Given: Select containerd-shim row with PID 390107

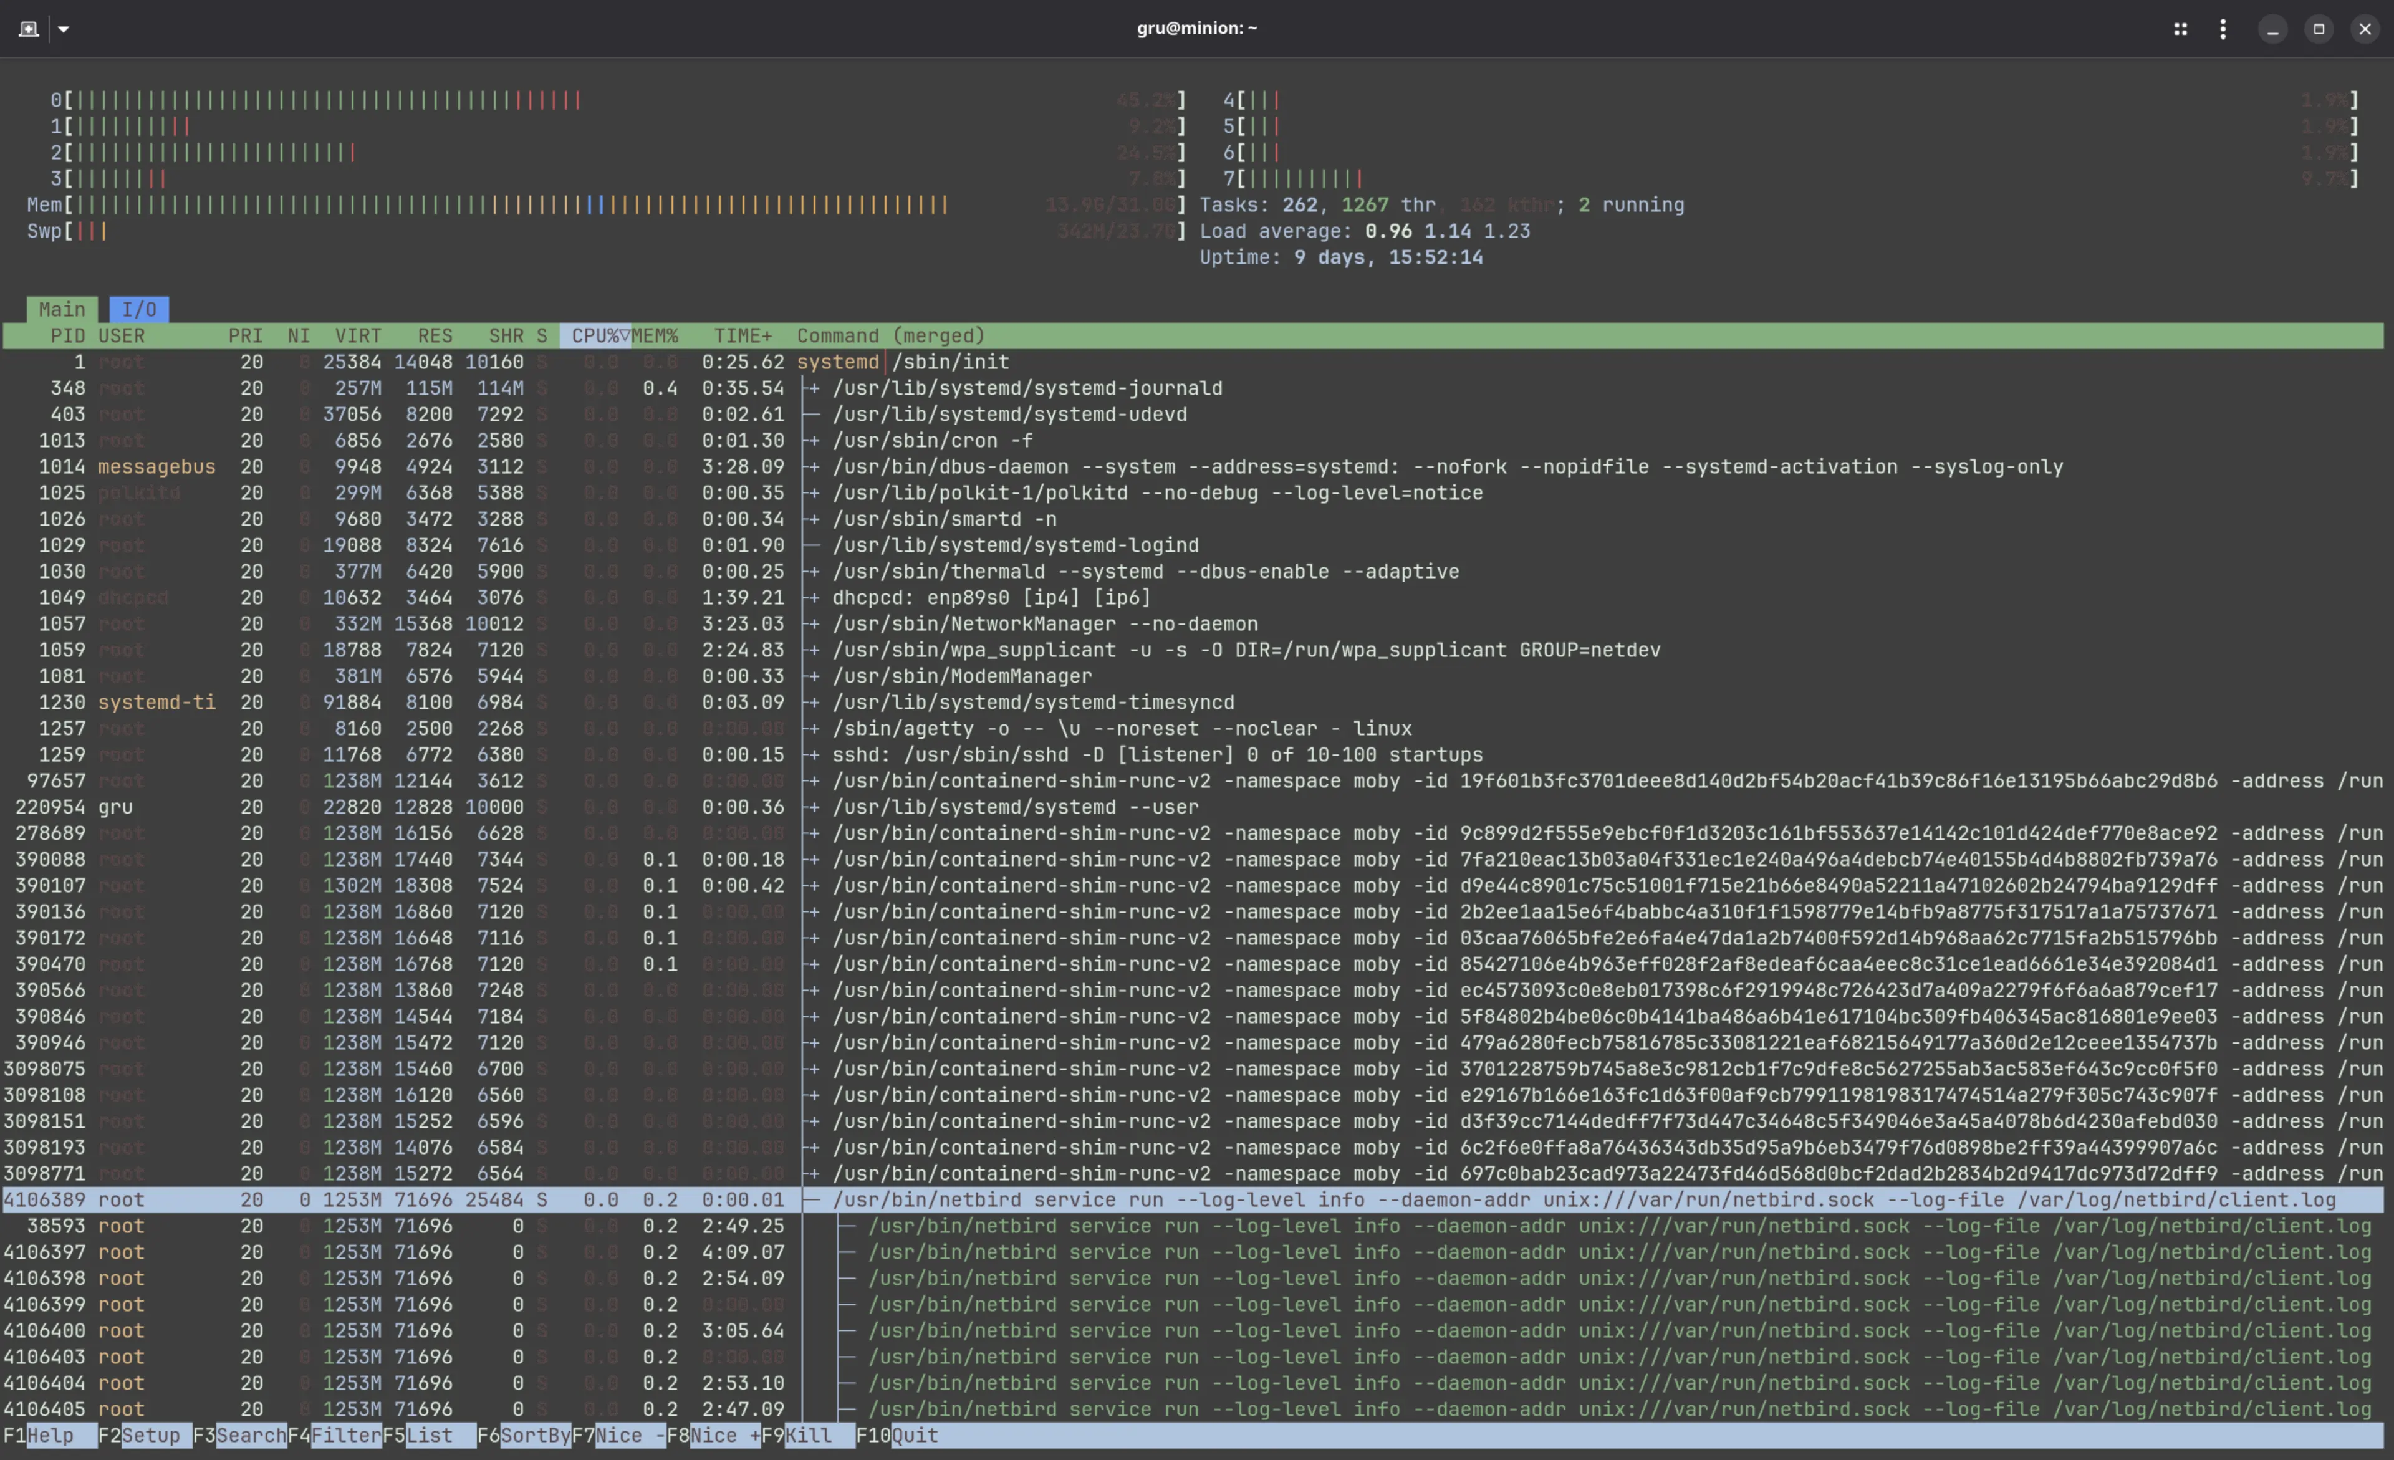Looking at the screenshot, I should 1193,886.
